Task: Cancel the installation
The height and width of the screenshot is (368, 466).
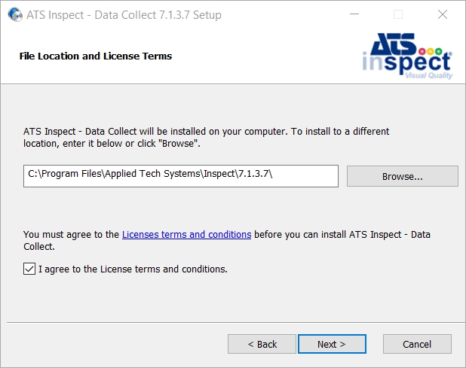Action: pos(417,344)
